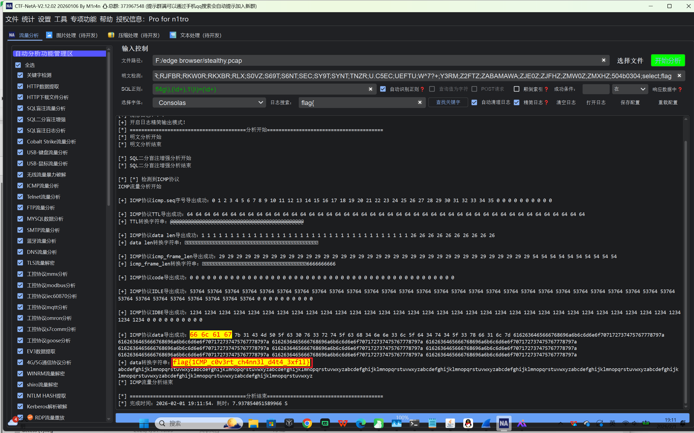Clear the SQL regex field

(370, 89)
